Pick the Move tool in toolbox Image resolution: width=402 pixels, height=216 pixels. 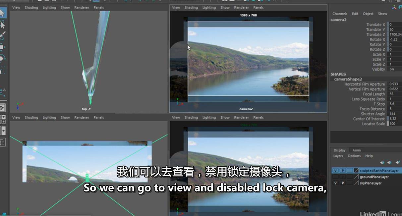coord(2,47)
